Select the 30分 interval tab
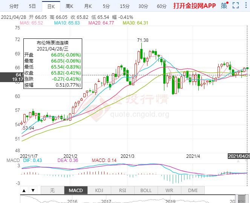250x203 pixels. (143, 6)
